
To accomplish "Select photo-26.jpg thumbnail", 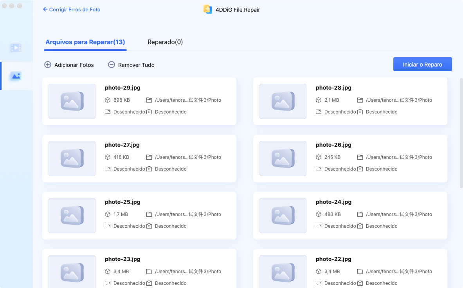I will (283, 158).
